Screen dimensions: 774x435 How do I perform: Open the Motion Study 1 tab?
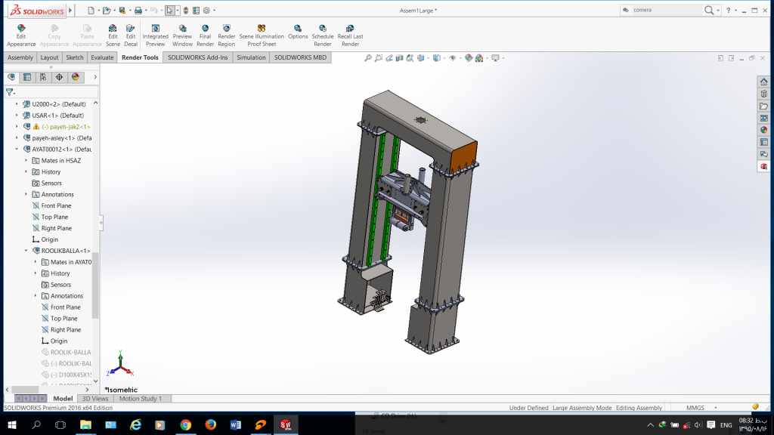140,399
